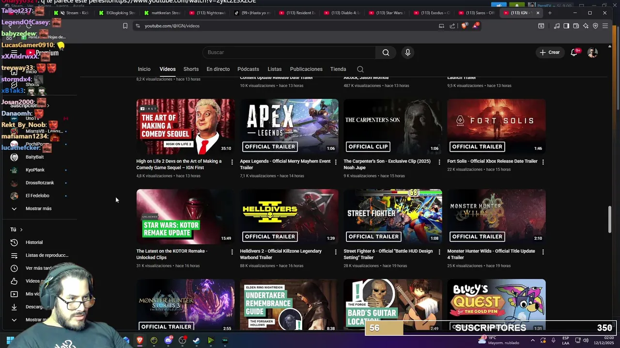Open more options for Apex Legends video
Screen dimensions: 620x348
click(336, 162)
